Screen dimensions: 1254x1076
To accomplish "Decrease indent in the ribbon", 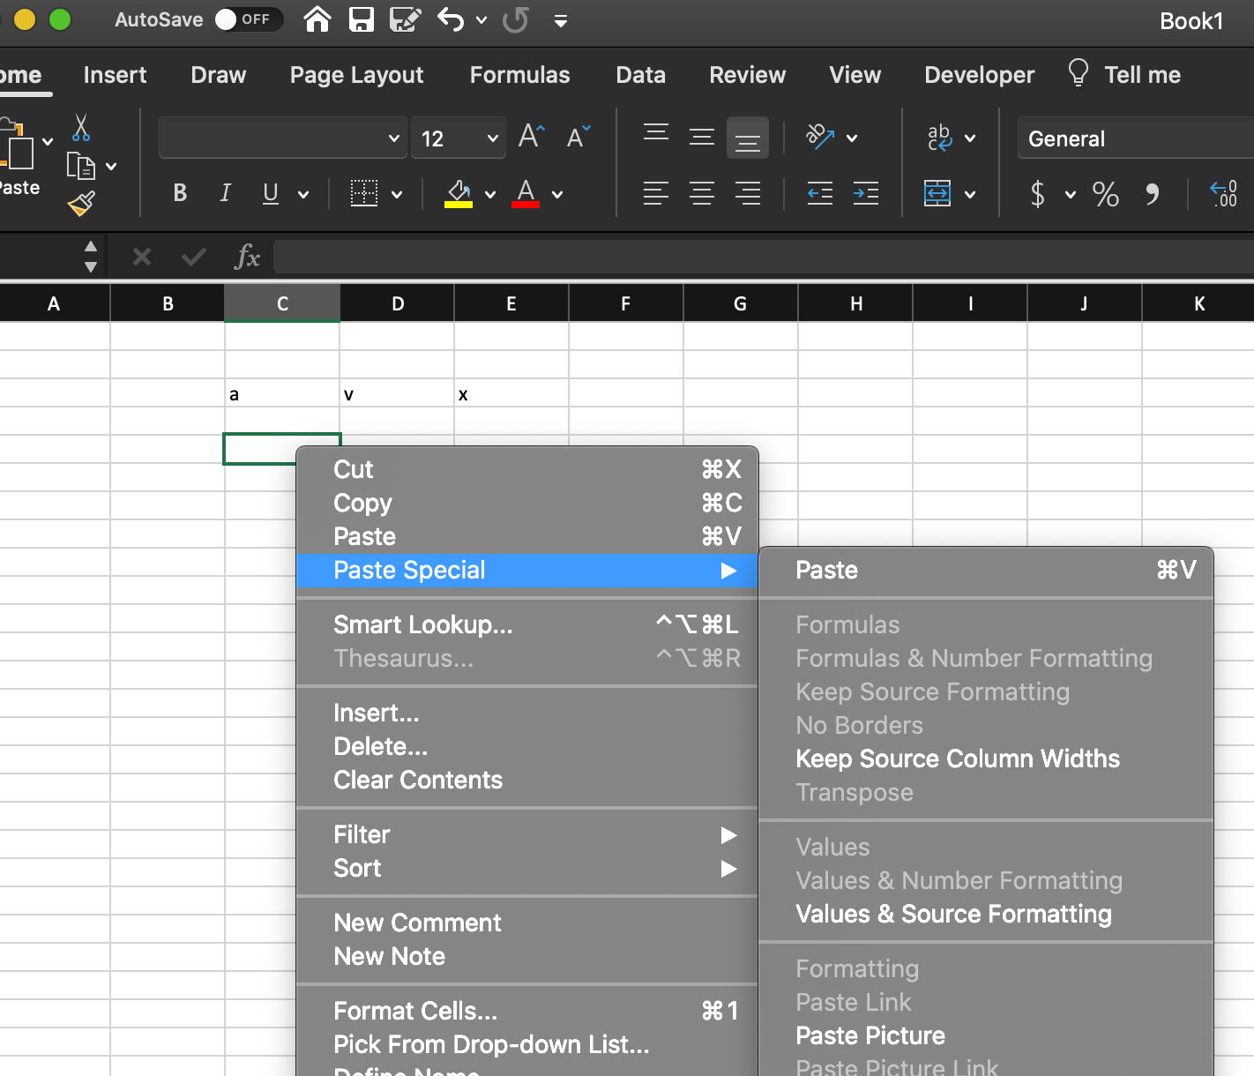I will [x=820, y=193].
